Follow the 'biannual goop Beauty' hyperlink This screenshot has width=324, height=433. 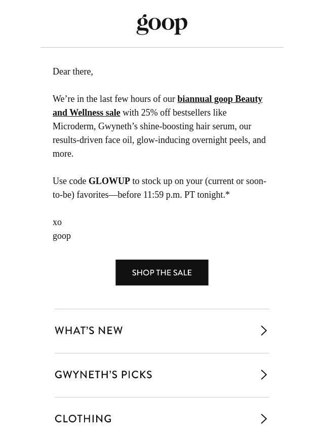[220, 99]
